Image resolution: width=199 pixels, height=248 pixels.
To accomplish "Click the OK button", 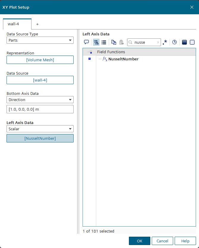I will 139,241.
